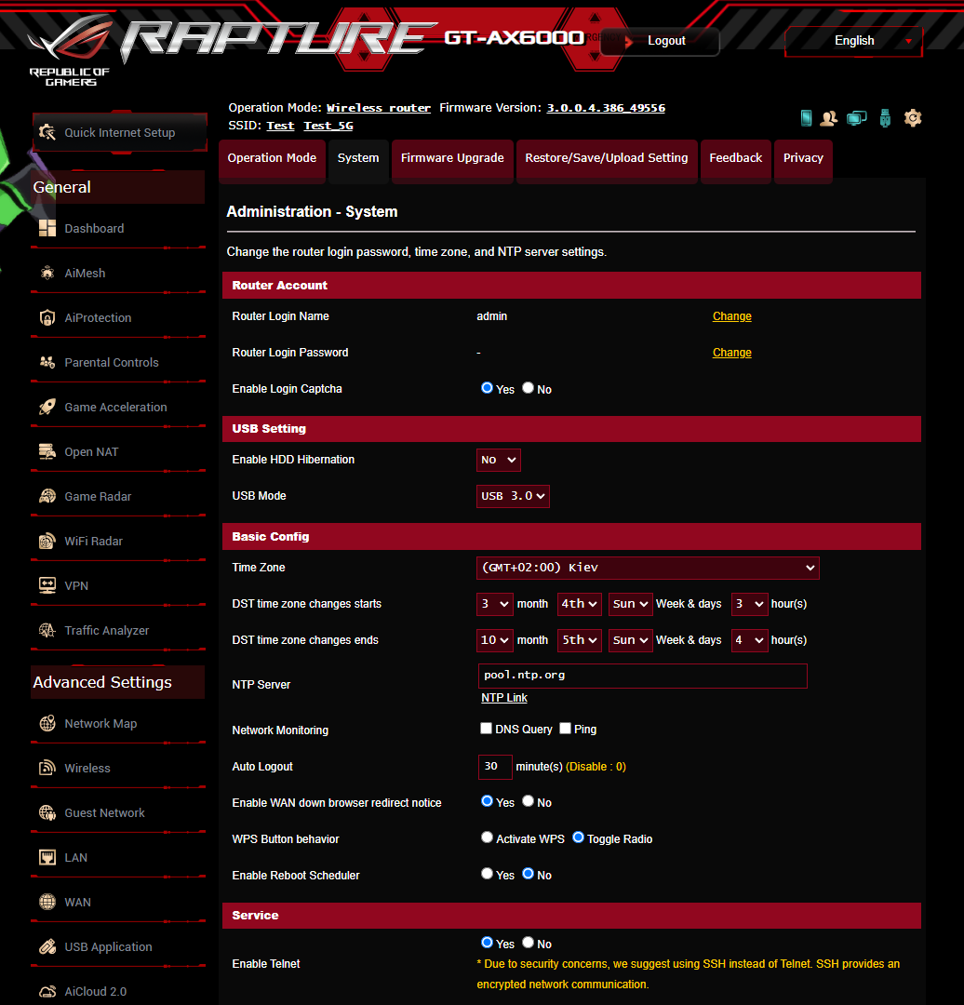Change the Router Login Name
The image size is (964, 1005).
(732, 316)
